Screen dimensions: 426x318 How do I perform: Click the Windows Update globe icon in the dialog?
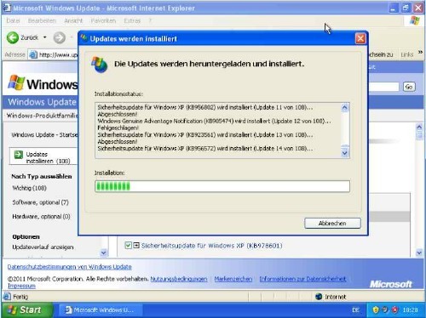[x=99, y=65]
